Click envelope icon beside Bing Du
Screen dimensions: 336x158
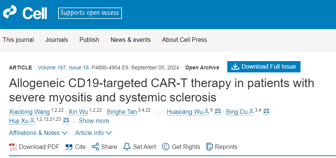point(266,112)
